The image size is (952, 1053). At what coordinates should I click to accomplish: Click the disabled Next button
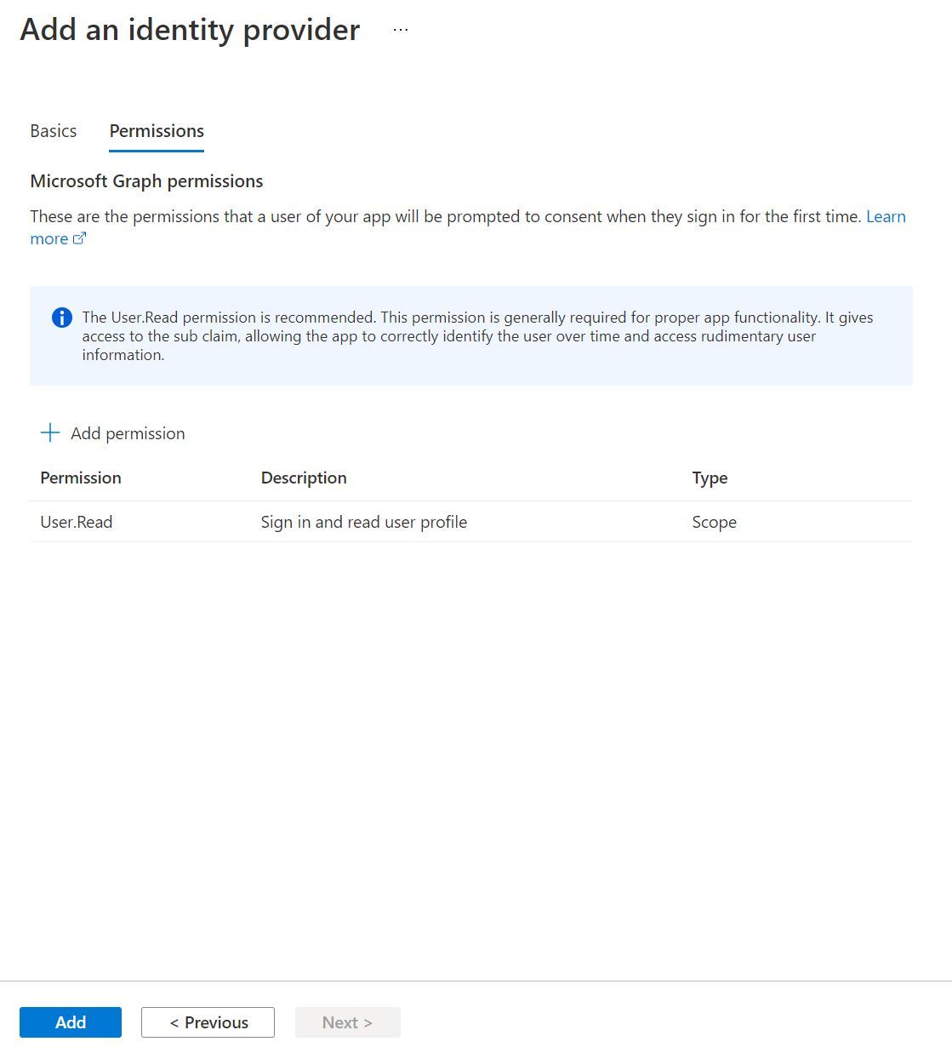point(347,1022)
